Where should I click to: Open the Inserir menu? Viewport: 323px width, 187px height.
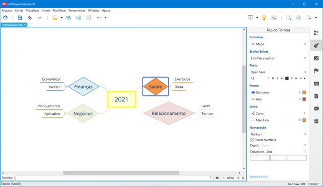(x=46, y=10)
